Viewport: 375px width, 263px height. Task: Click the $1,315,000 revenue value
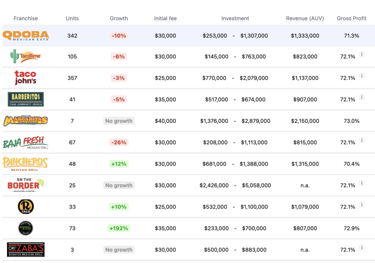(x=305, y=164)
